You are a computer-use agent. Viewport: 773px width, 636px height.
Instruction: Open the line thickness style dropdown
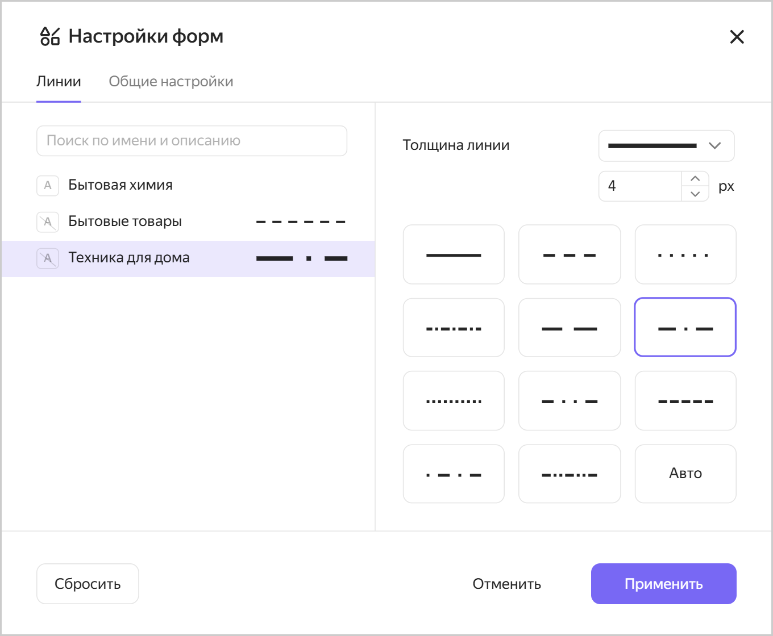[x=666, y=146]
